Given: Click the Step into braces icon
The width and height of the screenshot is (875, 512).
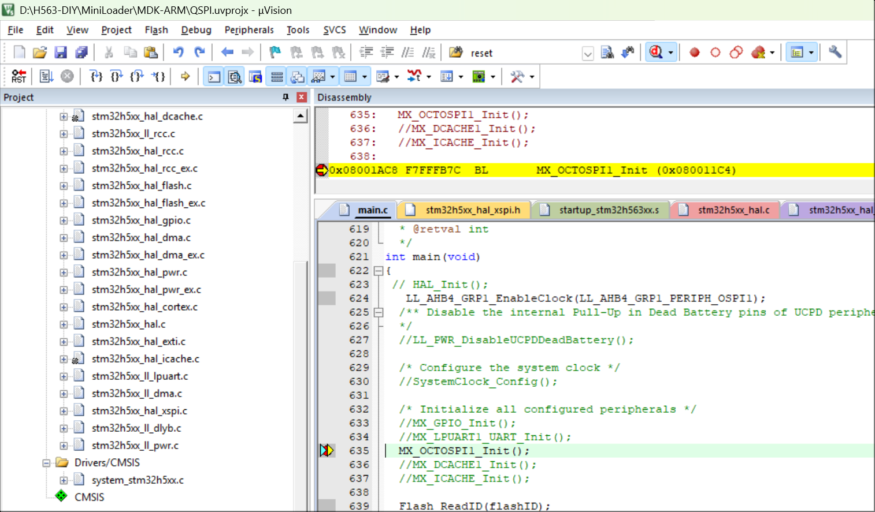Looking at the screenshot, I should point(97,76).
